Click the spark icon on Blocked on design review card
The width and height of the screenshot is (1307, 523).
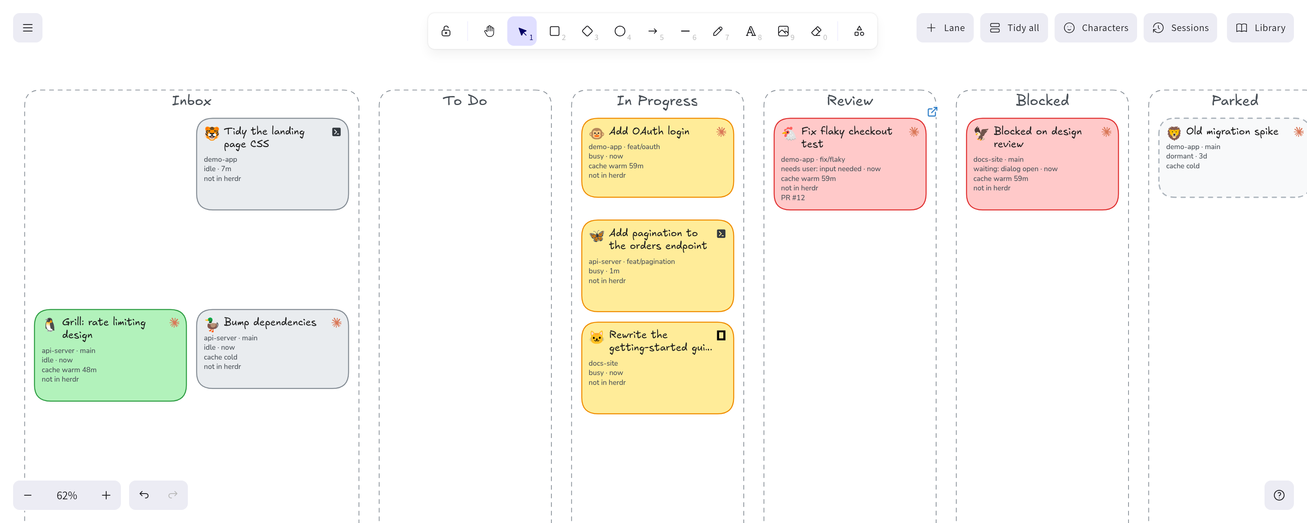pyautogui.click(x=1106, y=132)
